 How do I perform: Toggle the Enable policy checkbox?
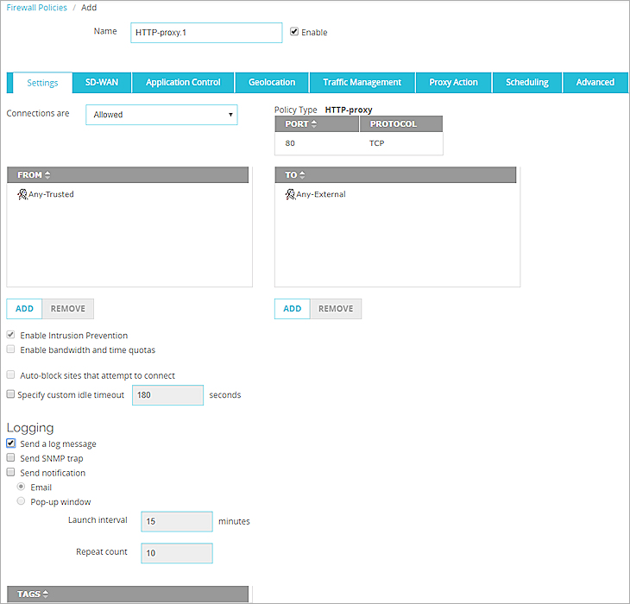click(294, 32)
